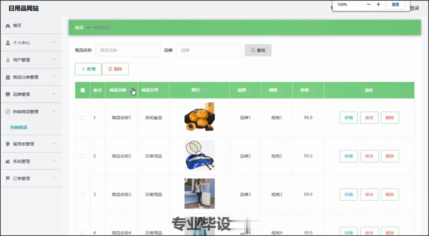This screenshot has height=236, width=429.
Task: Click the sort icon on 商品名称 column
Action: 130,90
